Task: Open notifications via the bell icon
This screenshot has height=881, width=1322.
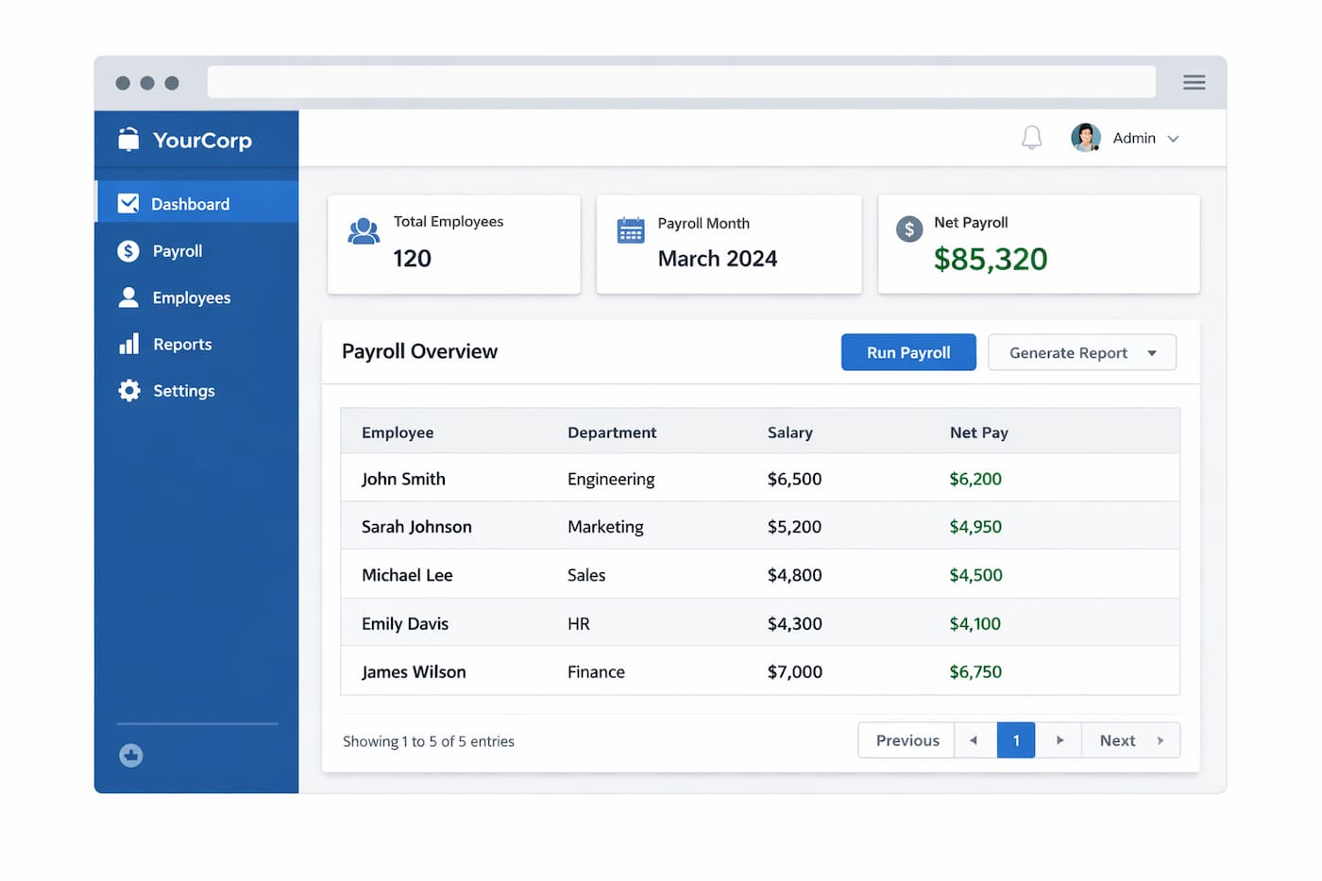Action: pyautogui.click(x=1031, y=137)
